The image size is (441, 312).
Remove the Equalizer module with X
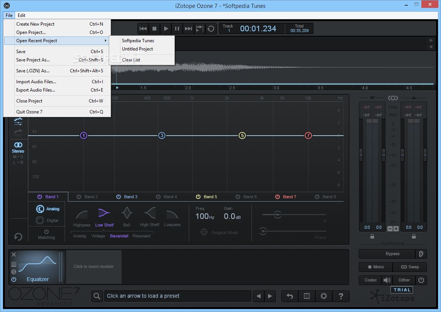(14, 254)
